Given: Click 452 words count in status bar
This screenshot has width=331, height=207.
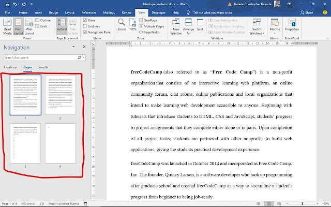Looking at the screenshot, I should click(28, 203).
